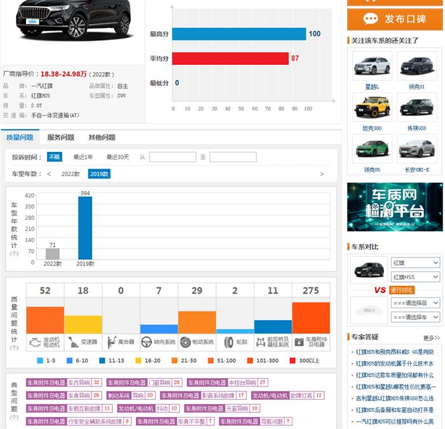
Task: Select the 2019款 model year filter
Action: pos(99,174)
